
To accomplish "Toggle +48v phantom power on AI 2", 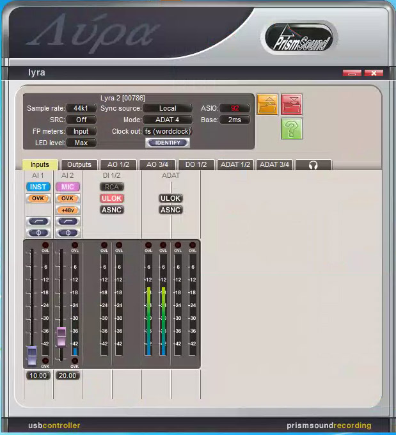I will (x=68, y=210).
